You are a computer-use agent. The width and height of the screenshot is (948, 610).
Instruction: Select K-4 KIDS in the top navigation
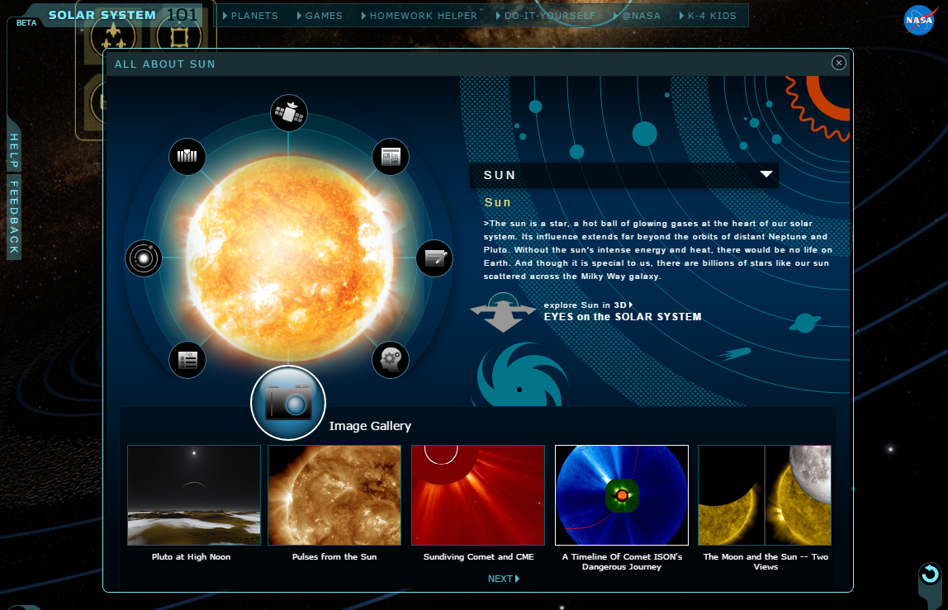(711, 15)
